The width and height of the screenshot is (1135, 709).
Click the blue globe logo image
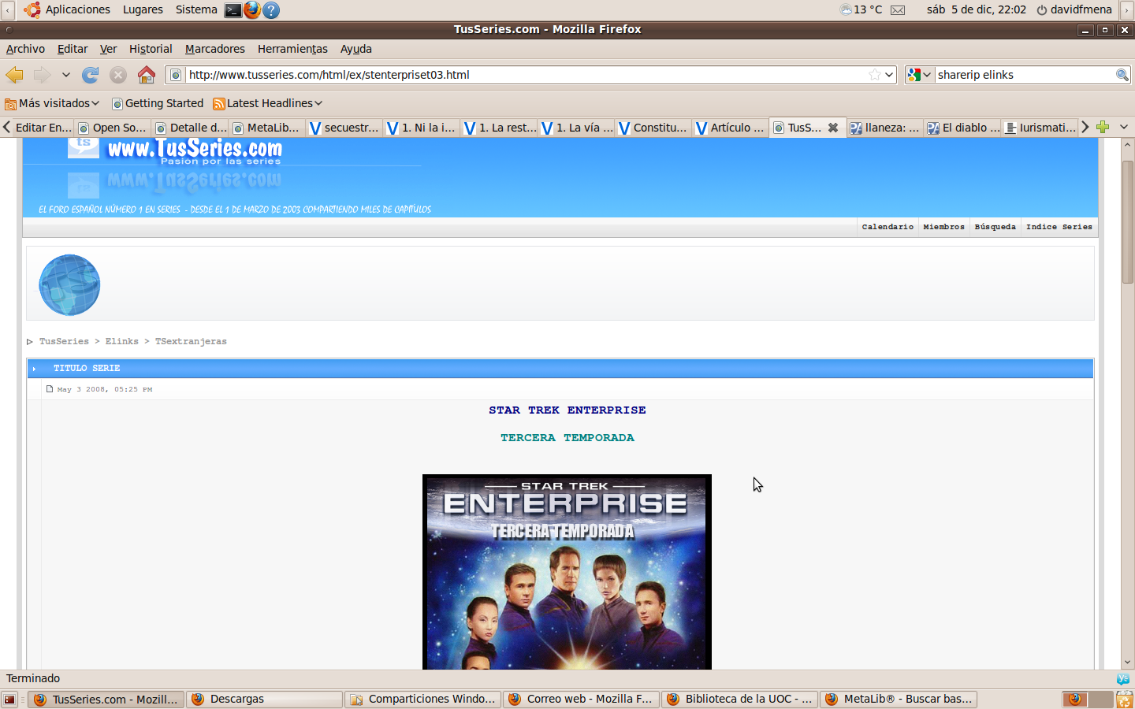pyautogui.click(x=69, y=284)
